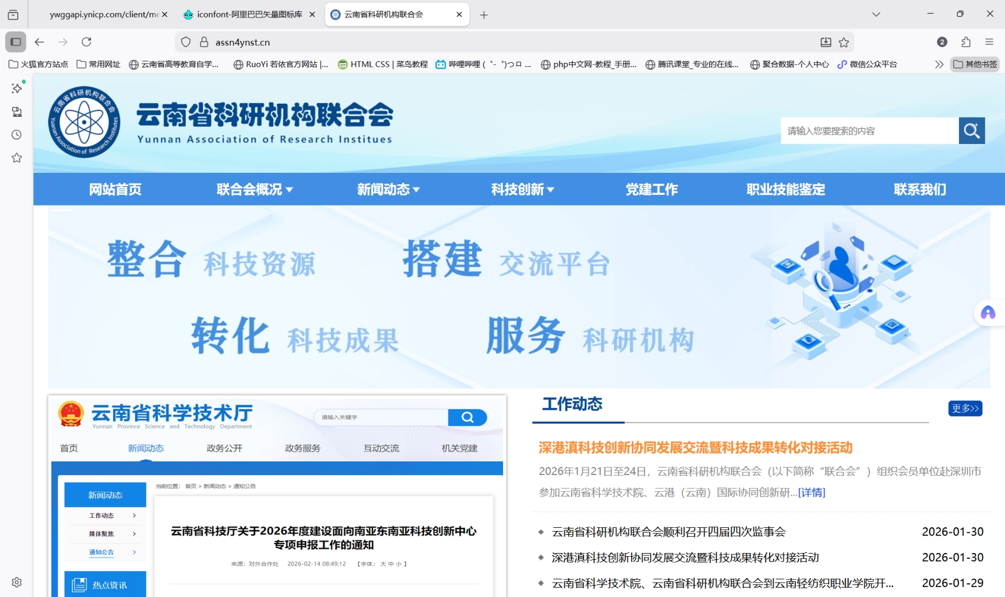Expand the 联合会概况 dropdown
The width and height of the screenshot is (1005, 597).
point(254,189)
